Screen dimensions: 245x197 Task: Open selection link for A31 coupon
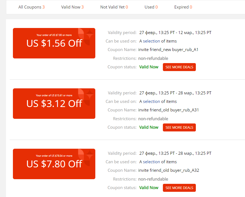tap(151, 102)
